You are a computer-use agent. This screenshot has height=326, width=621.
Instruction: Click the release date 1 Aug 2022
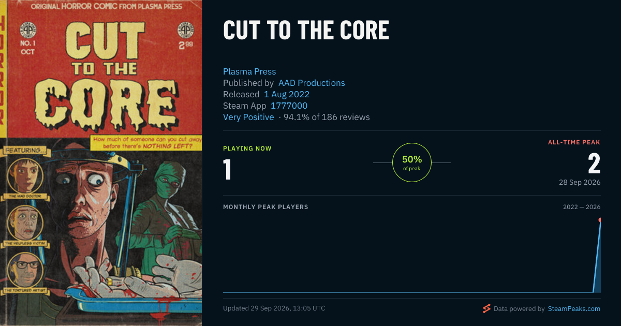tap(287, 94)
